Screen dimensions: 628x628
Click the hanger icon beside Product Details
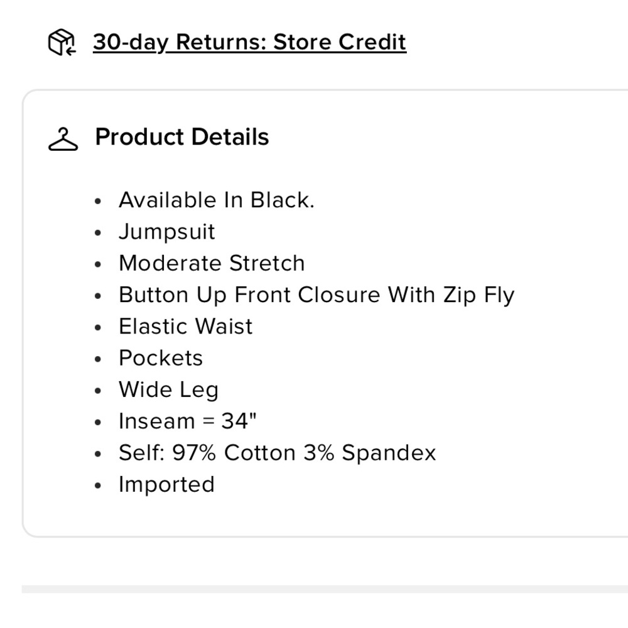click(x=63, y=139)
